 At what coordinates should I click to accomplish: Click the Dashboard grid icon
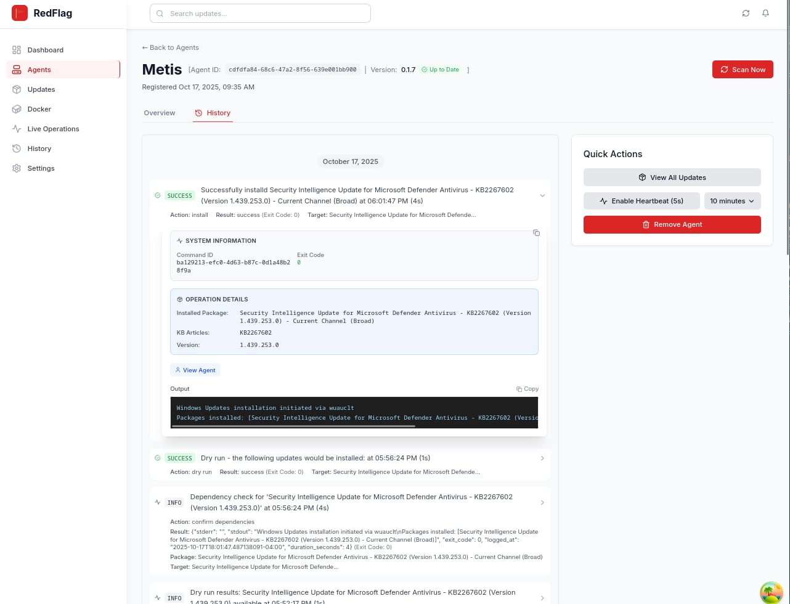tap(17, 50)
